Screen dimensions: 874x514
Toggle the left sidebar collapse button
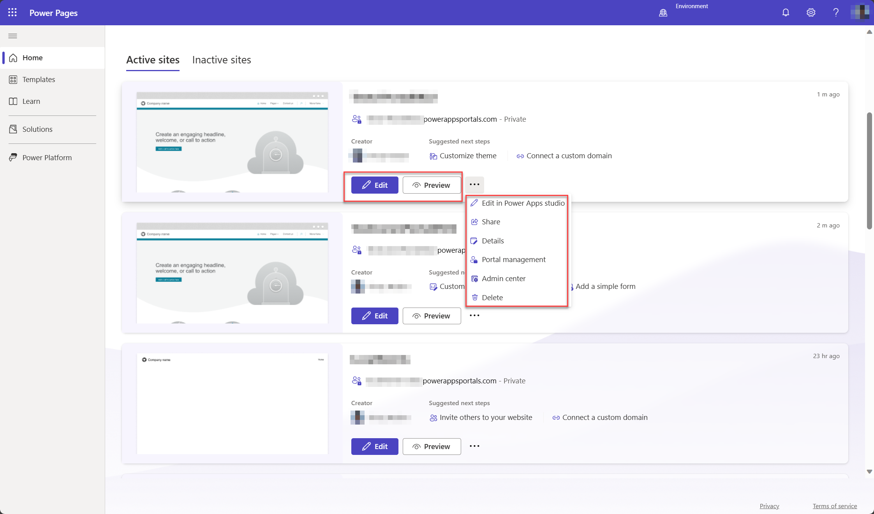click(x=12, y=35)
